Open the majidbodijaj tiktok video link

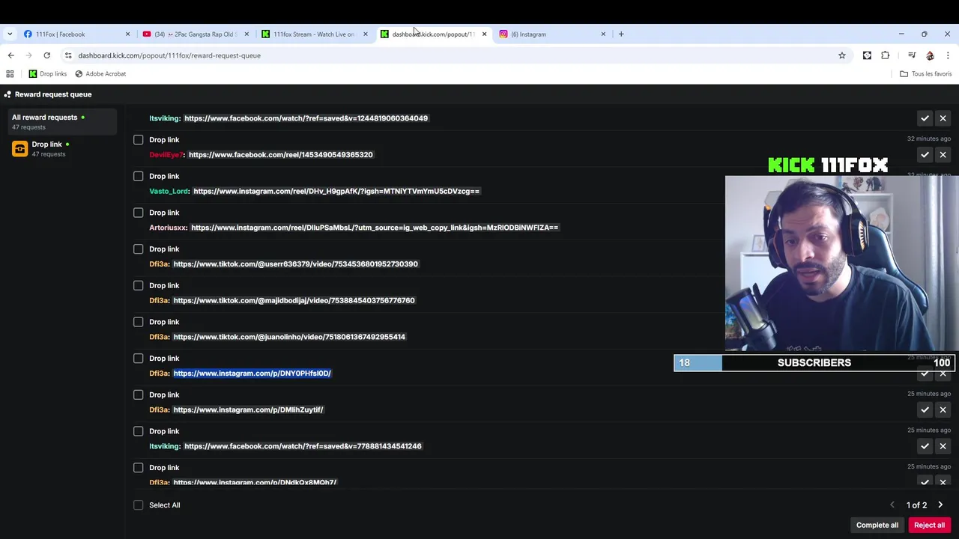coord(294,300)
